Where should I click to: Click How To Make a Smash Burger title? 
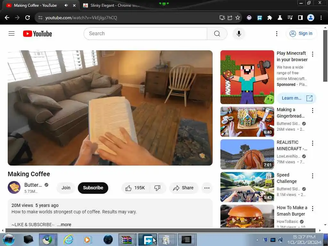[292, 211]
